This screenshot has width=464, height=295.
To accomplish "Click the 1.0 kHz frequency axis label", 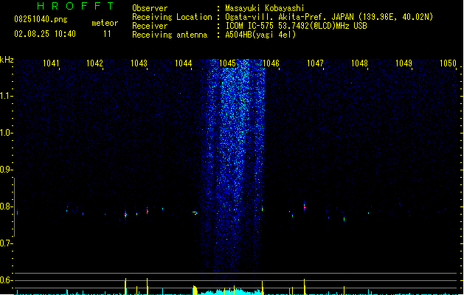I will click(6, 133).
